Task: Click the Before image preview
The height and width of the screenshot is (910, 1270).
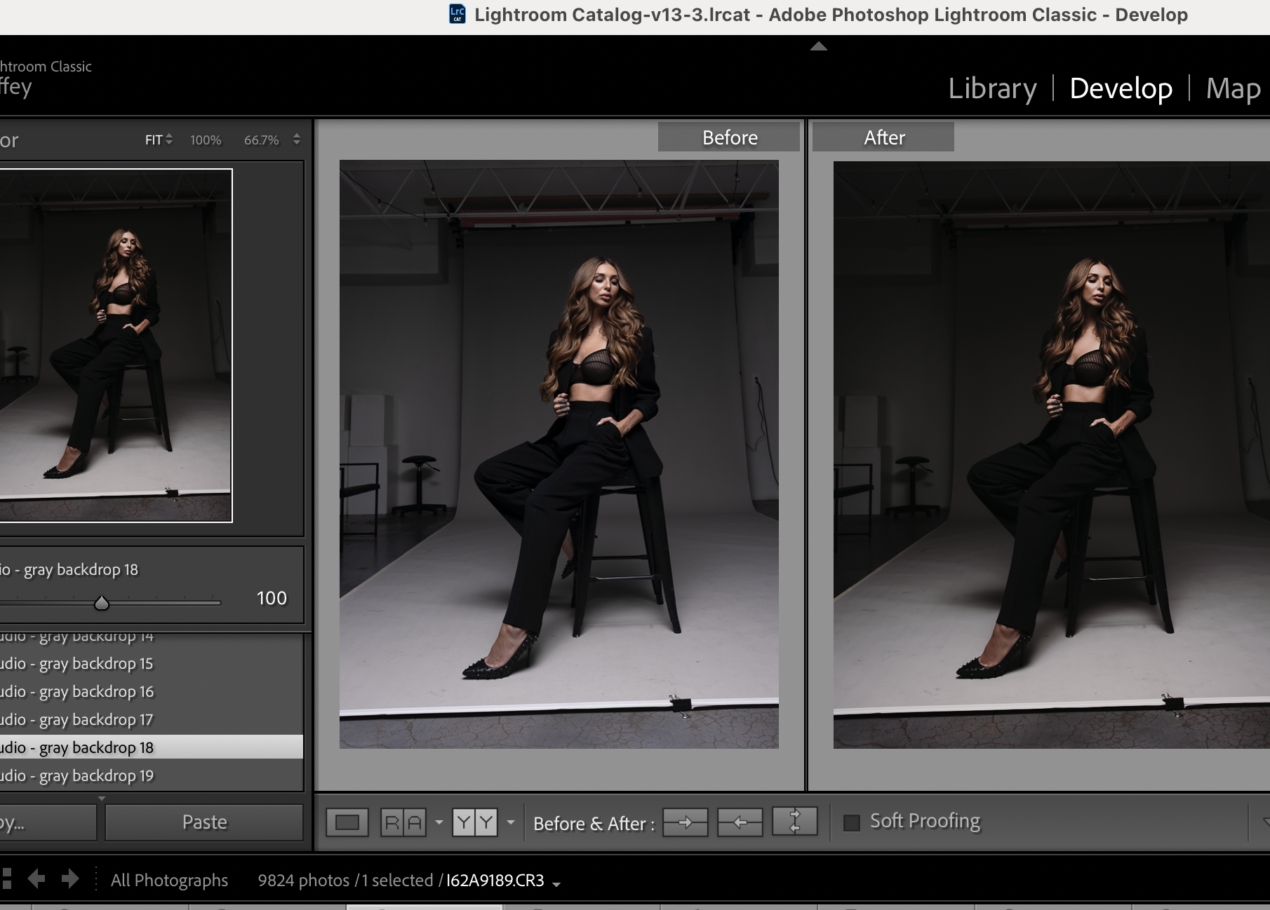Action: [559, 454]
